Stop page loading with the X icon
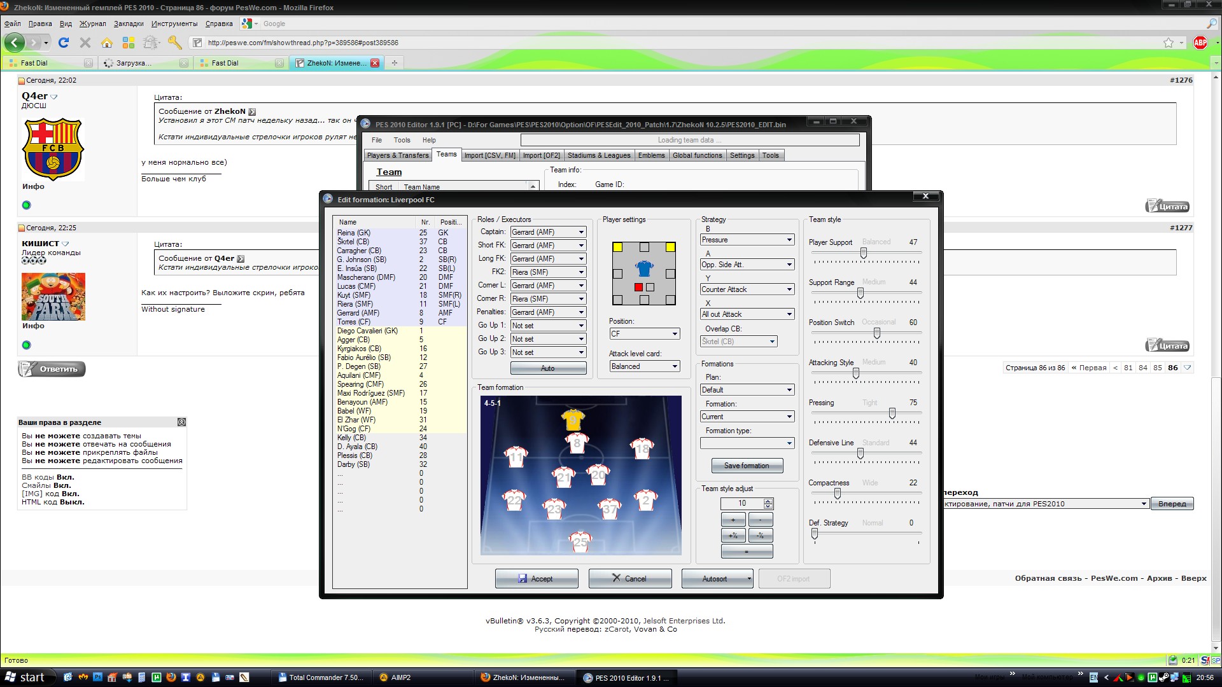This screenshot has width=1222, height=687. (85, 43)
